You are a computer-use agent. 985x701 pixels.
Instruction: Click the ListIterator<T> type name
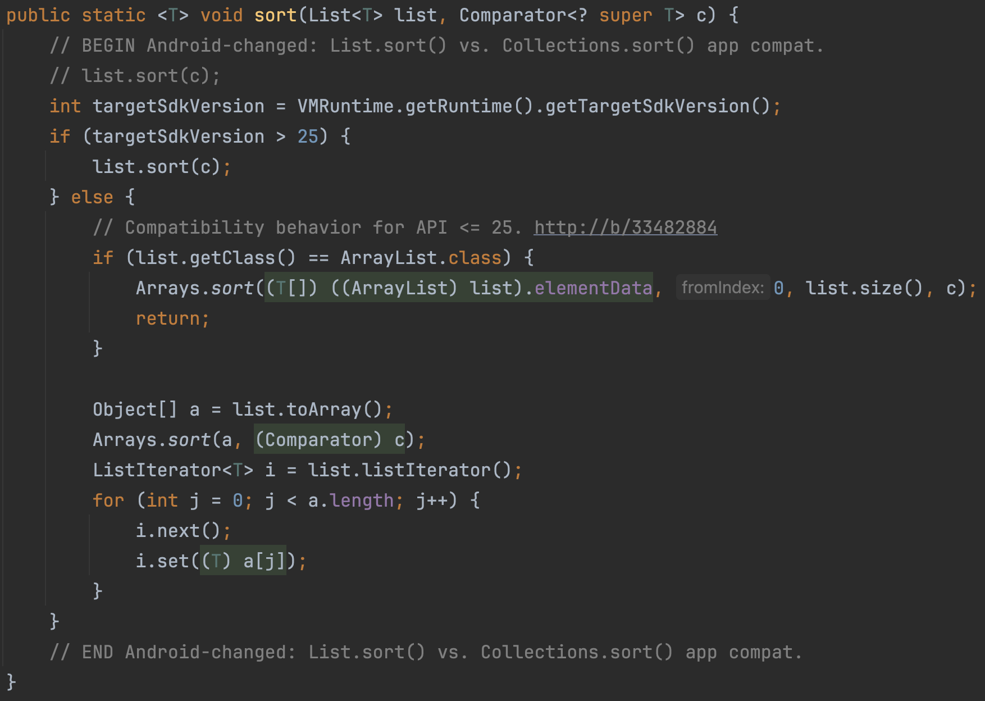(173, 470)
